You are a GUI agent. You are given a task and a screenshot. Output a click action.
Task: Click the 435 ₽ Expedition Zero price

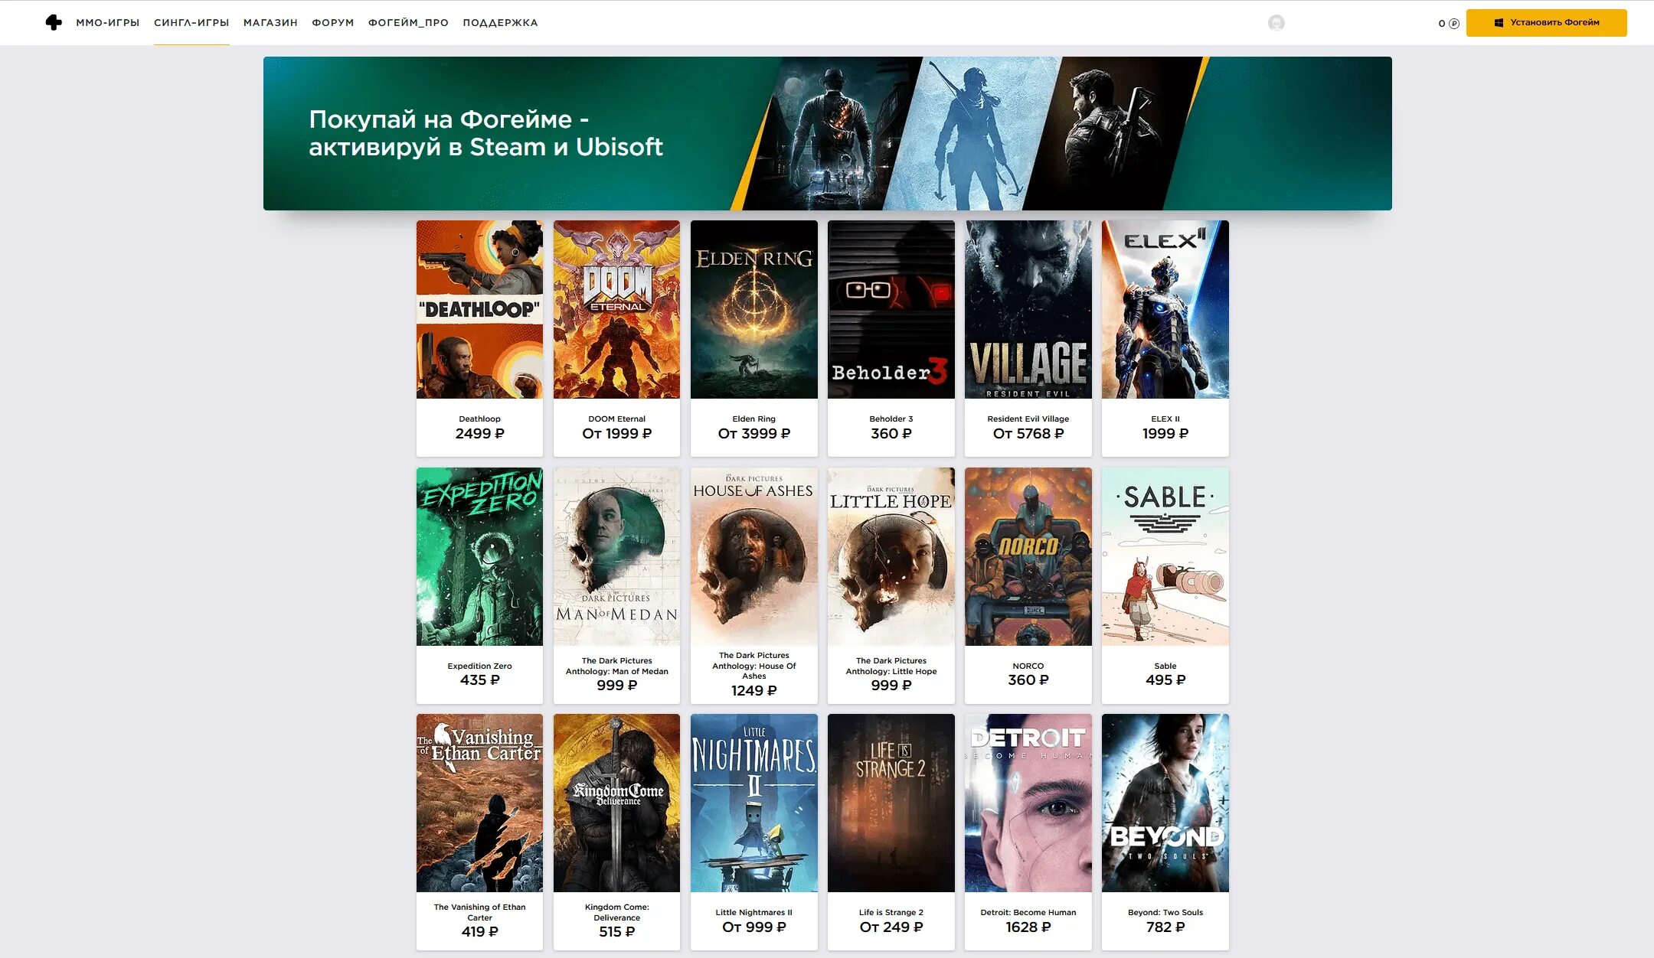pos(479,680)
